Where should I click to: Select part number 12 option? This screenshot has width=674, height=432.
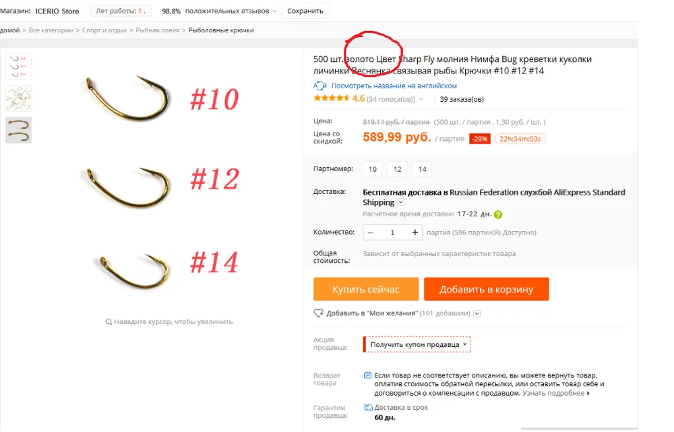398,169
